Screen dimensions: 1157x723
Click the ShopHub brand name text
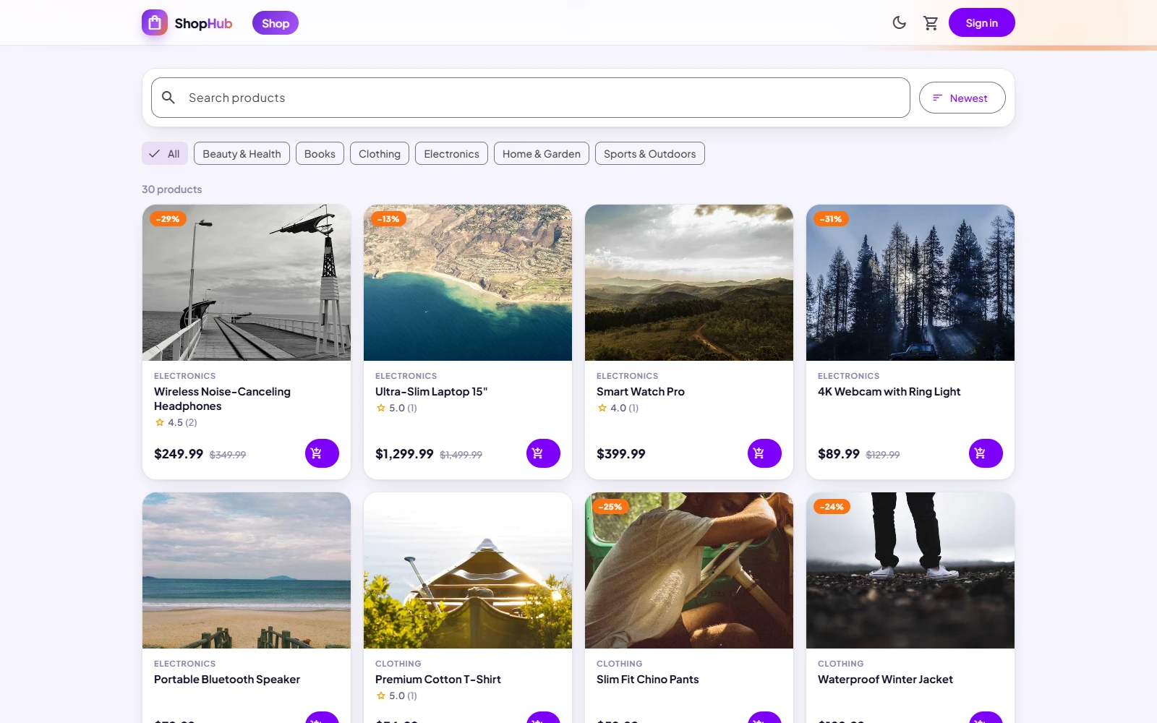tap(203, 23)
